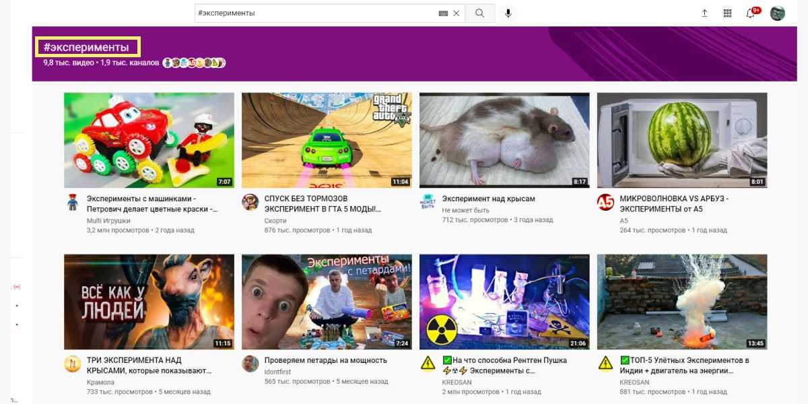808x404 pixels.
Task: Play the watermelon microwave video thumbnail
Action: pos(681,140)
